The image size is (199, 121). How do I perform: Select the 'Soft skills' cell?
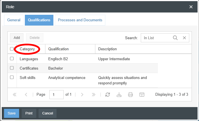(27, 78)
